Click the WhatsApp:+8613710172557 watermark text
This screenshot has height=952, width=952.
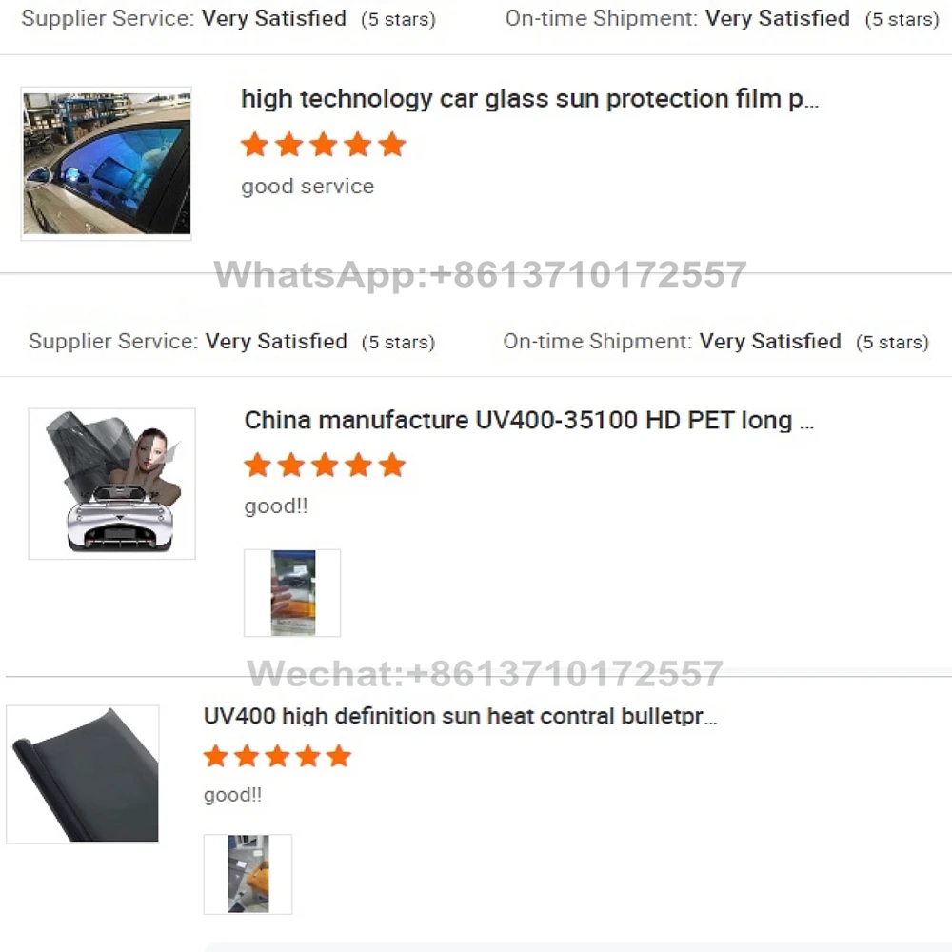pyautogui.click(x=480, y=274)
